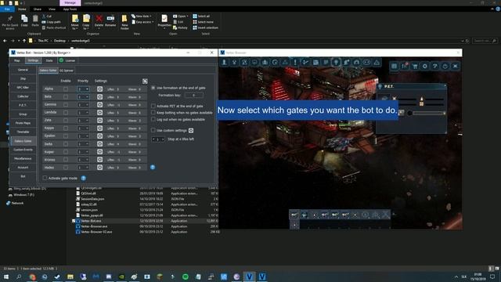Open settings gear for Kappa gate
The width and height of the screenshot is (501, 282).
(99, 128)
